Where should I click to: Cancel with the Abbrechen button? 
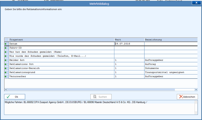click(x=187, y=97)
